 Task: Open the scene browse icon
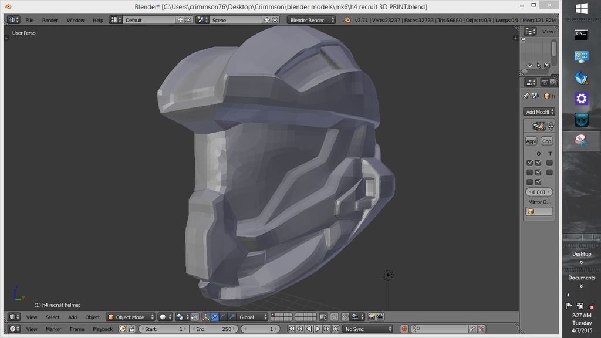click(x=202, y=20)
